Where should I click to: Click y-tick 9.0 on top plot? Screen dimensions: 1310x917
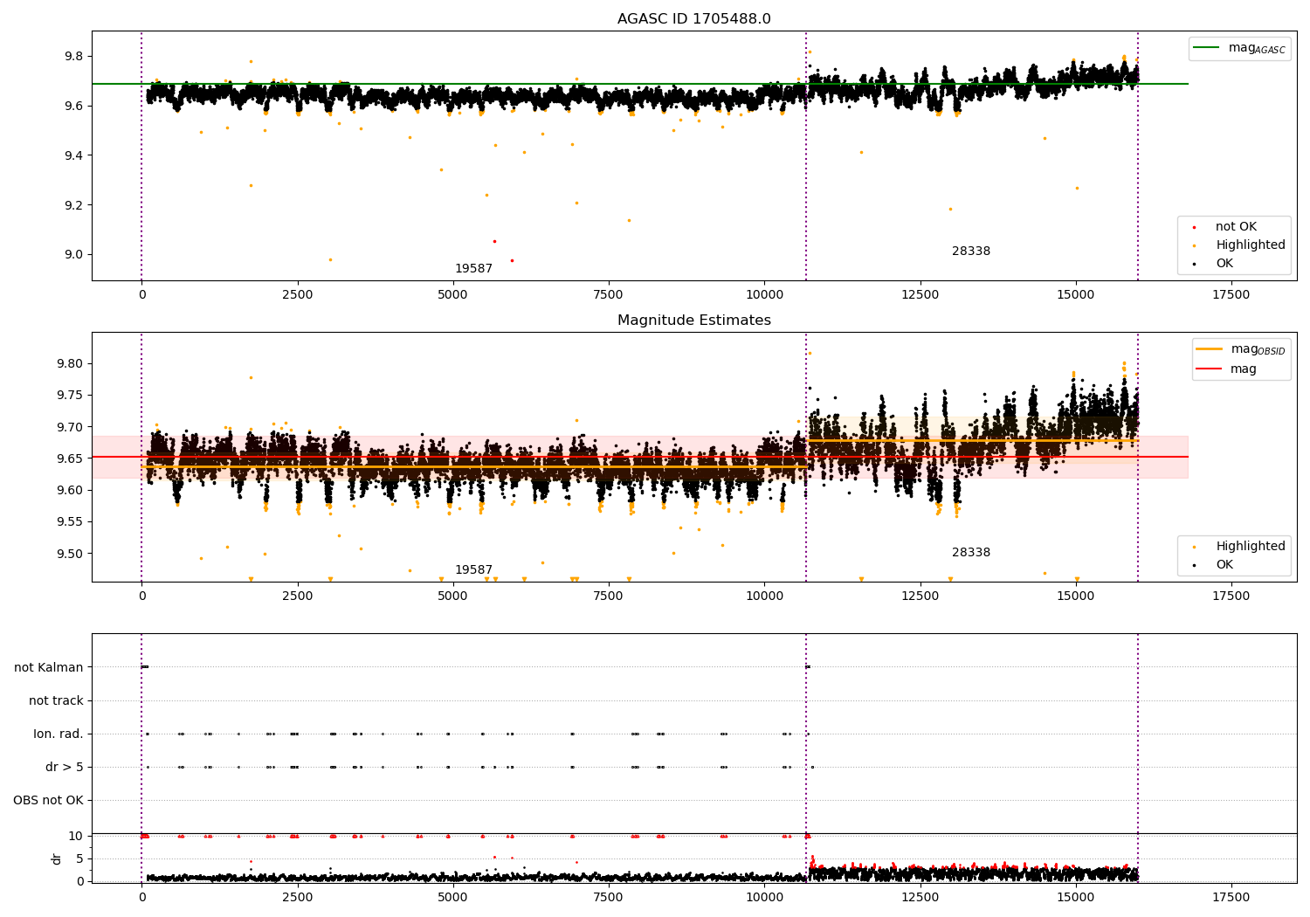pos(73,255)
